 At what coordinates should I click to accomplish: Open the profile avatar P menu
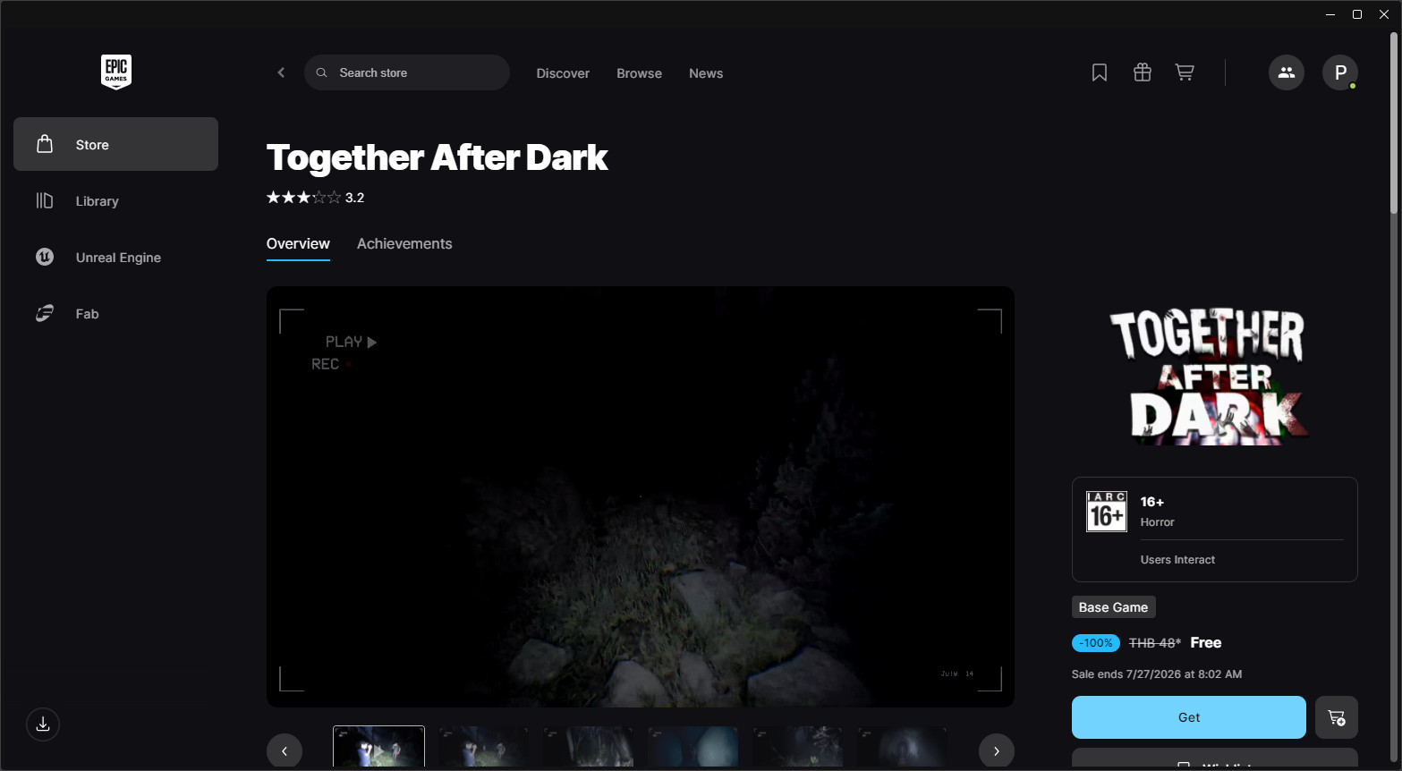(x=1340, y=72)
